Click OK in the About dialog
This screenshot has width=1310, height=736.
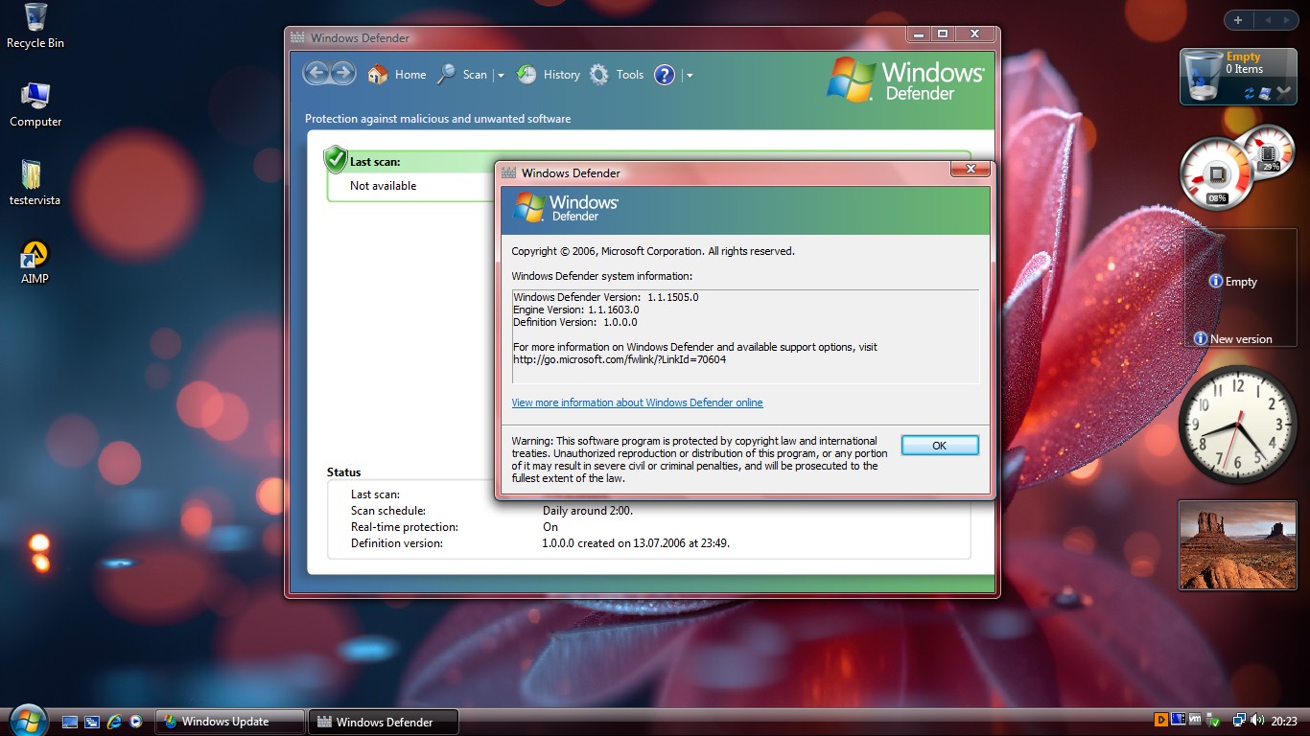click(x=939, y=446)
